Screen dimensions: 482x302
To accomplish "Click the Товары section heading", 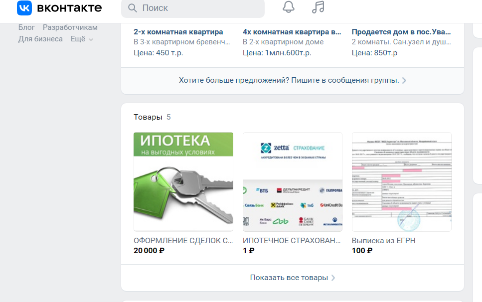I will coord(148,117).
